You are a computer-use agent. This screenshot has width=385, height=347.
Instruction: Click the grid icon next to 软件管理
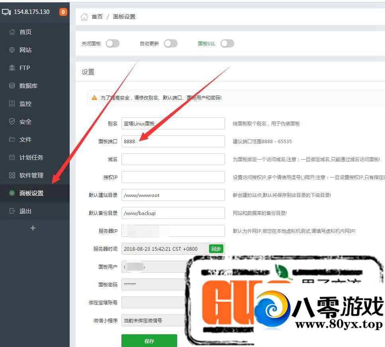point(12,175)
